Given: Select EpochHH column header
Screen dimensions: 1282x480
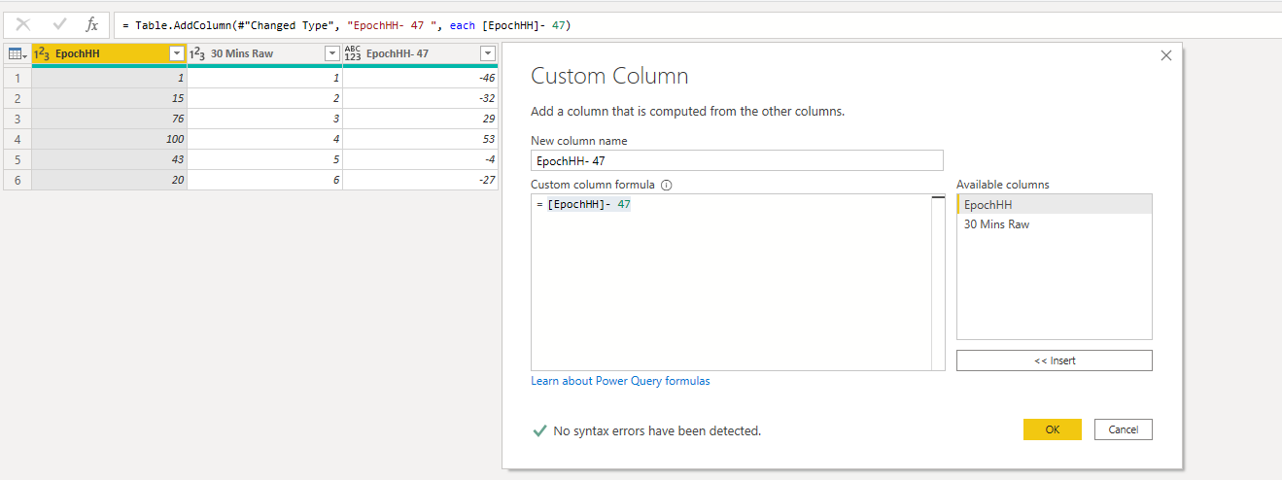Looking at the screenshot, I should click(x=110, y=53).
